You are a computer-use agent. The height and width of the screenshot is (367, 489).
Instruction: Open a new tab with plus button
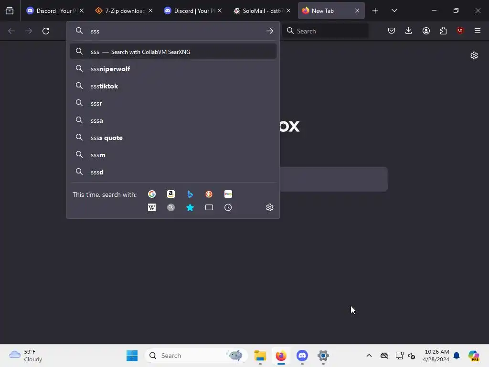pyautogui.click(x=375, y=11)
